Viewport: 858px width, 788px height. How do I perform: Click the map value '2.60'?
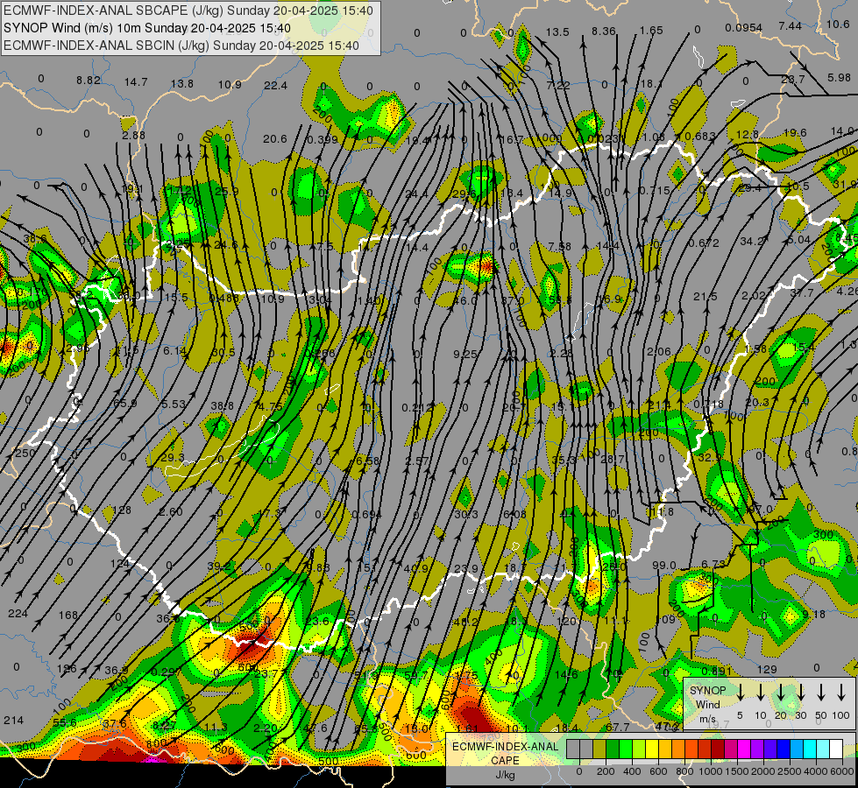(x=171, y=512)
